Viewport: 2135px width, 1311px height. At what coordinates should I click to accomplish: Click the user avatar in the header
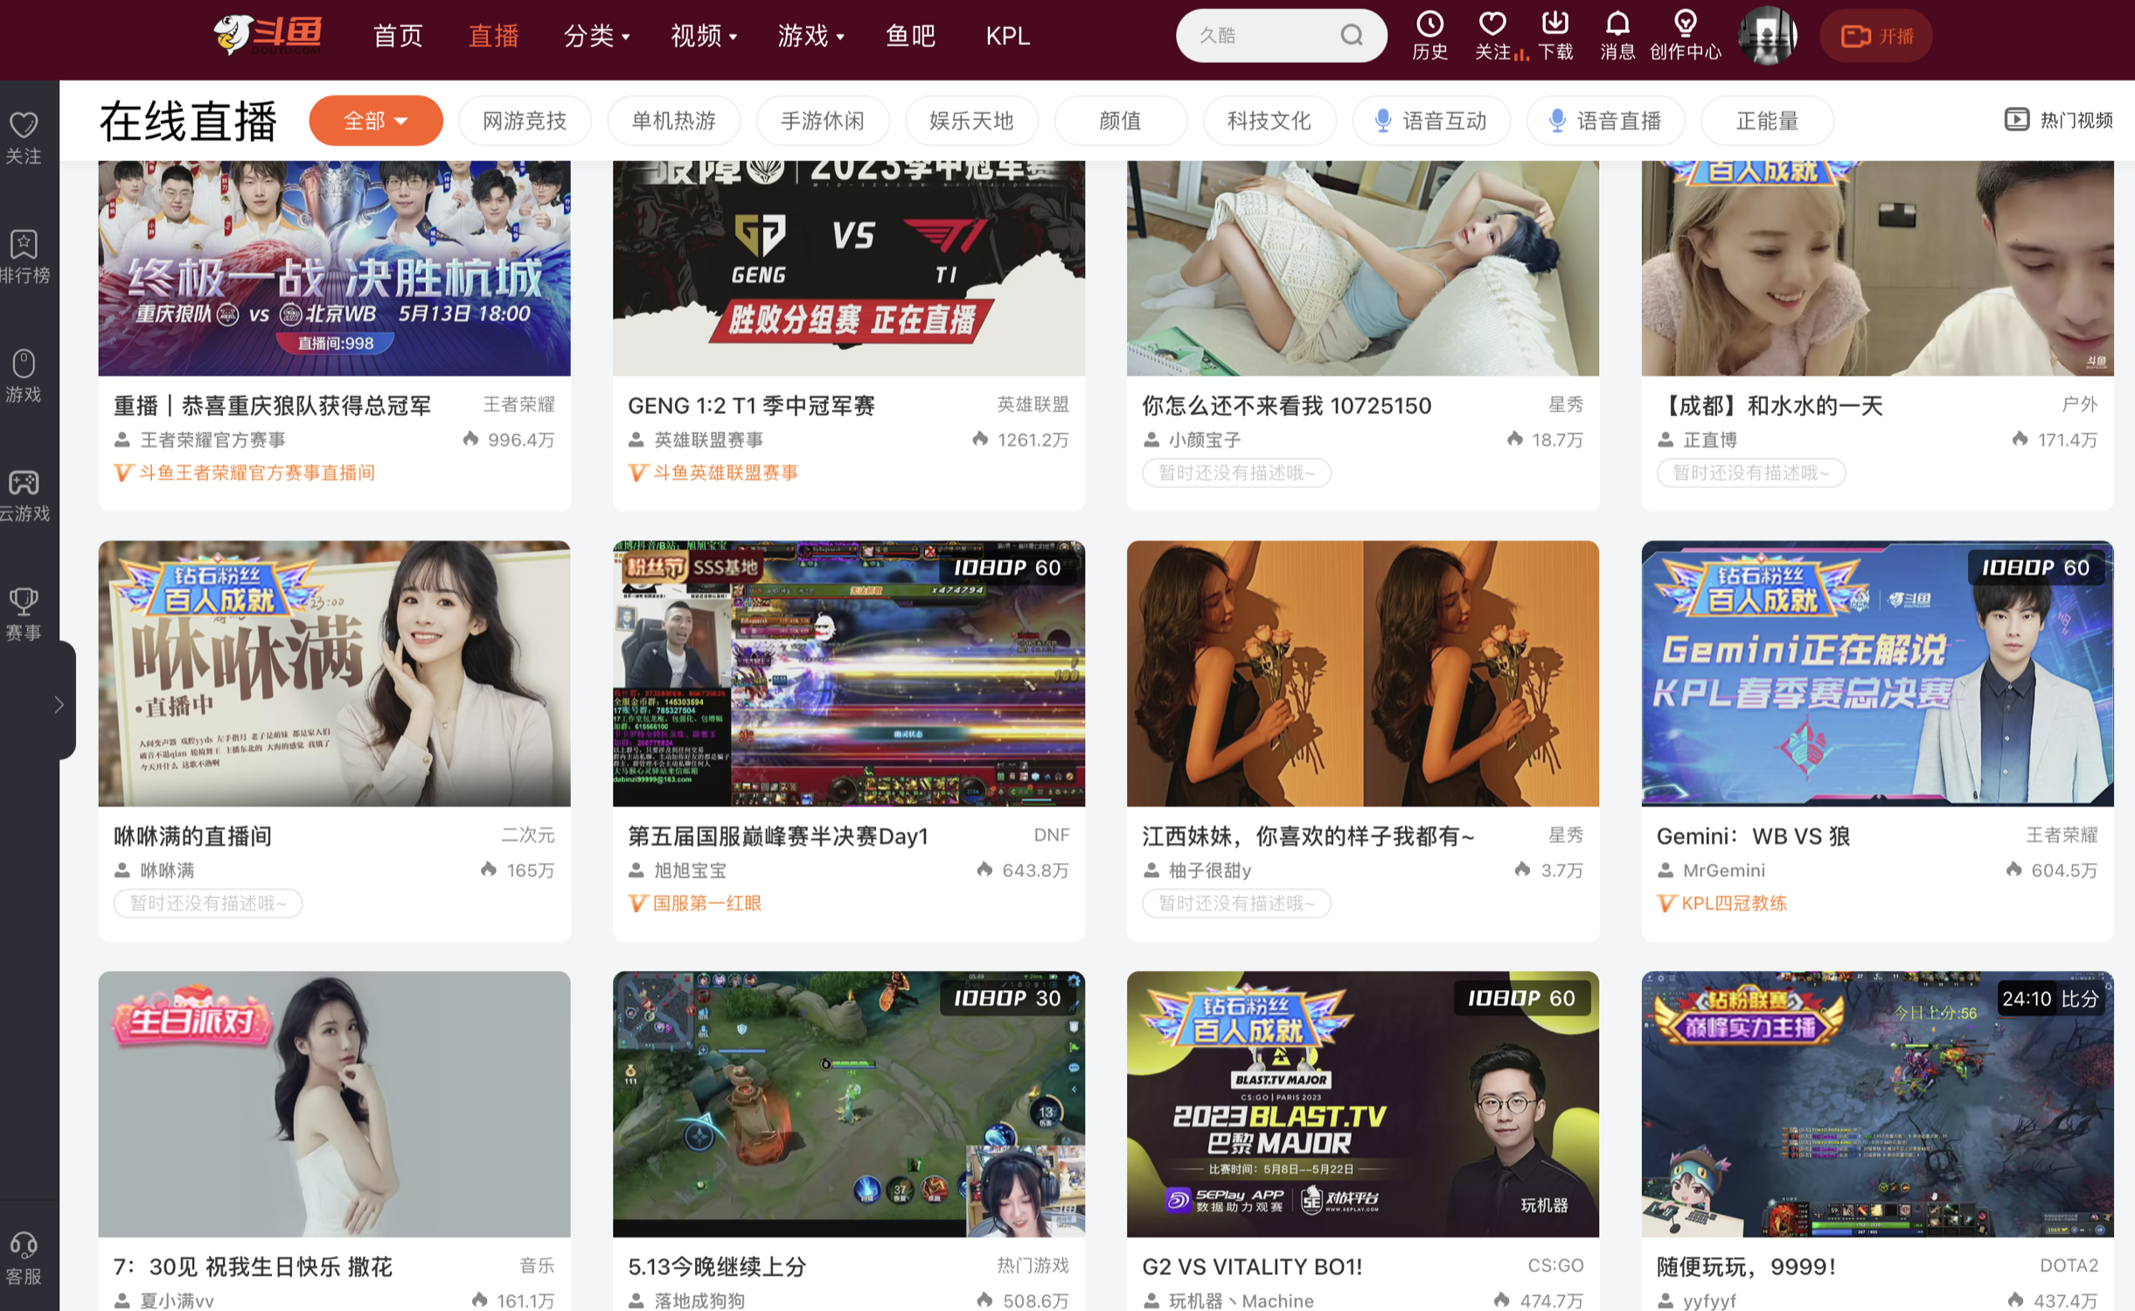[1767, 36]
